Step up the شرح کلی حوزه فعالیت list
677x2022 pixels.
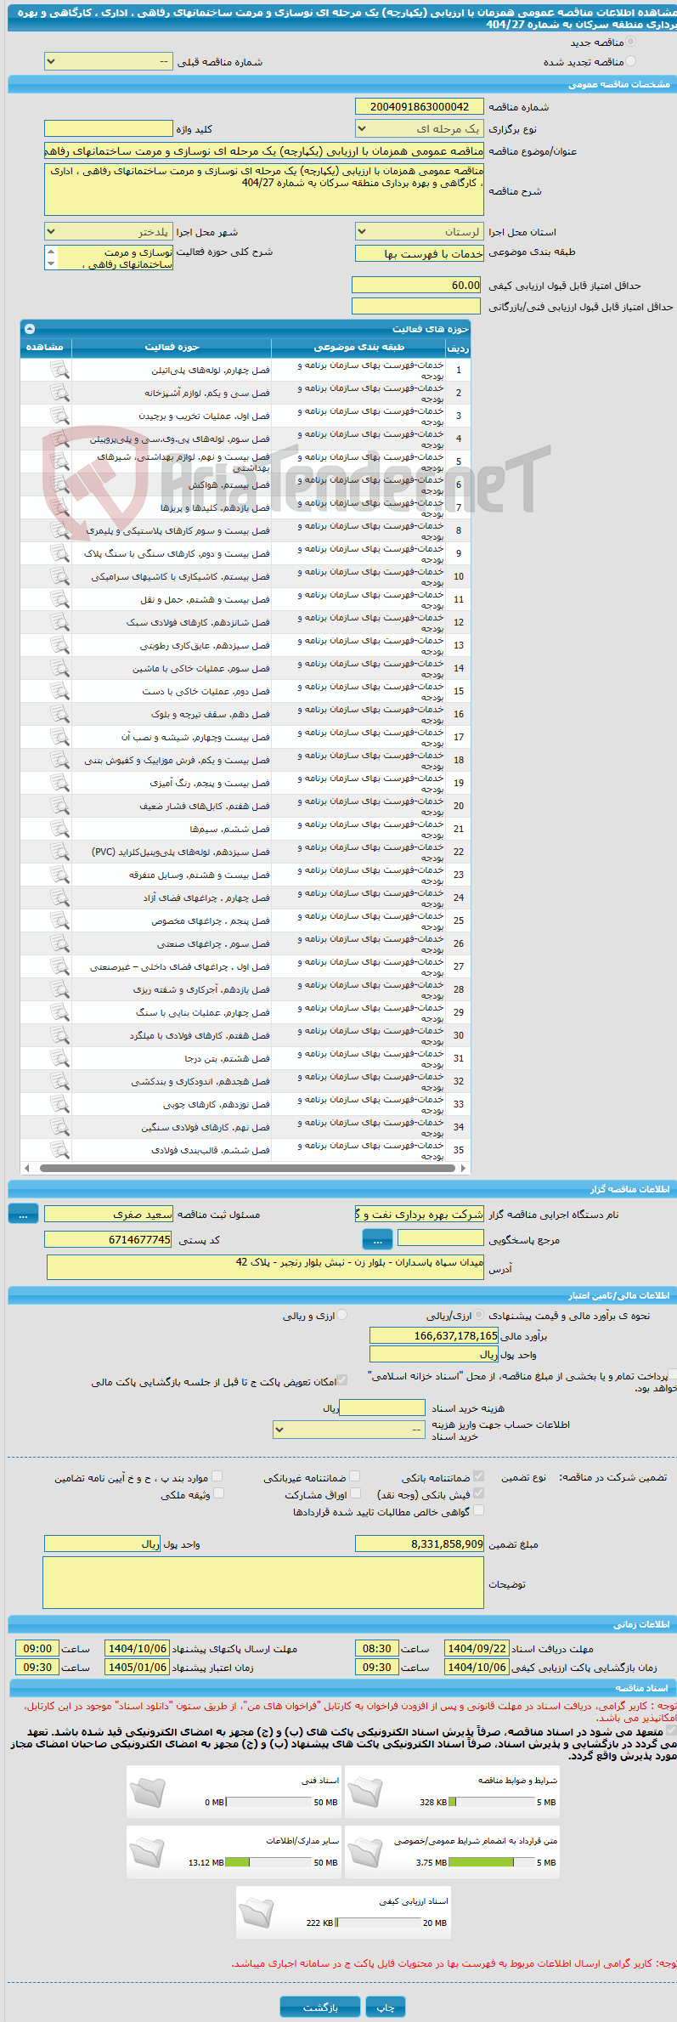click(x=51, y=252)
